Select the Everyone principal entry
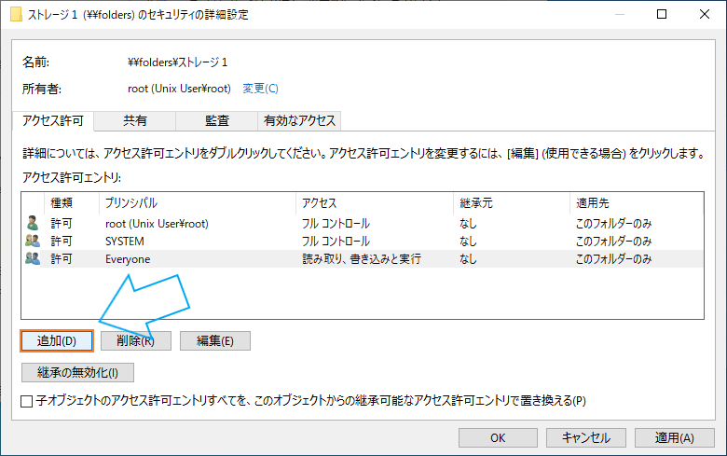727x456 pixels. point(128,259)
